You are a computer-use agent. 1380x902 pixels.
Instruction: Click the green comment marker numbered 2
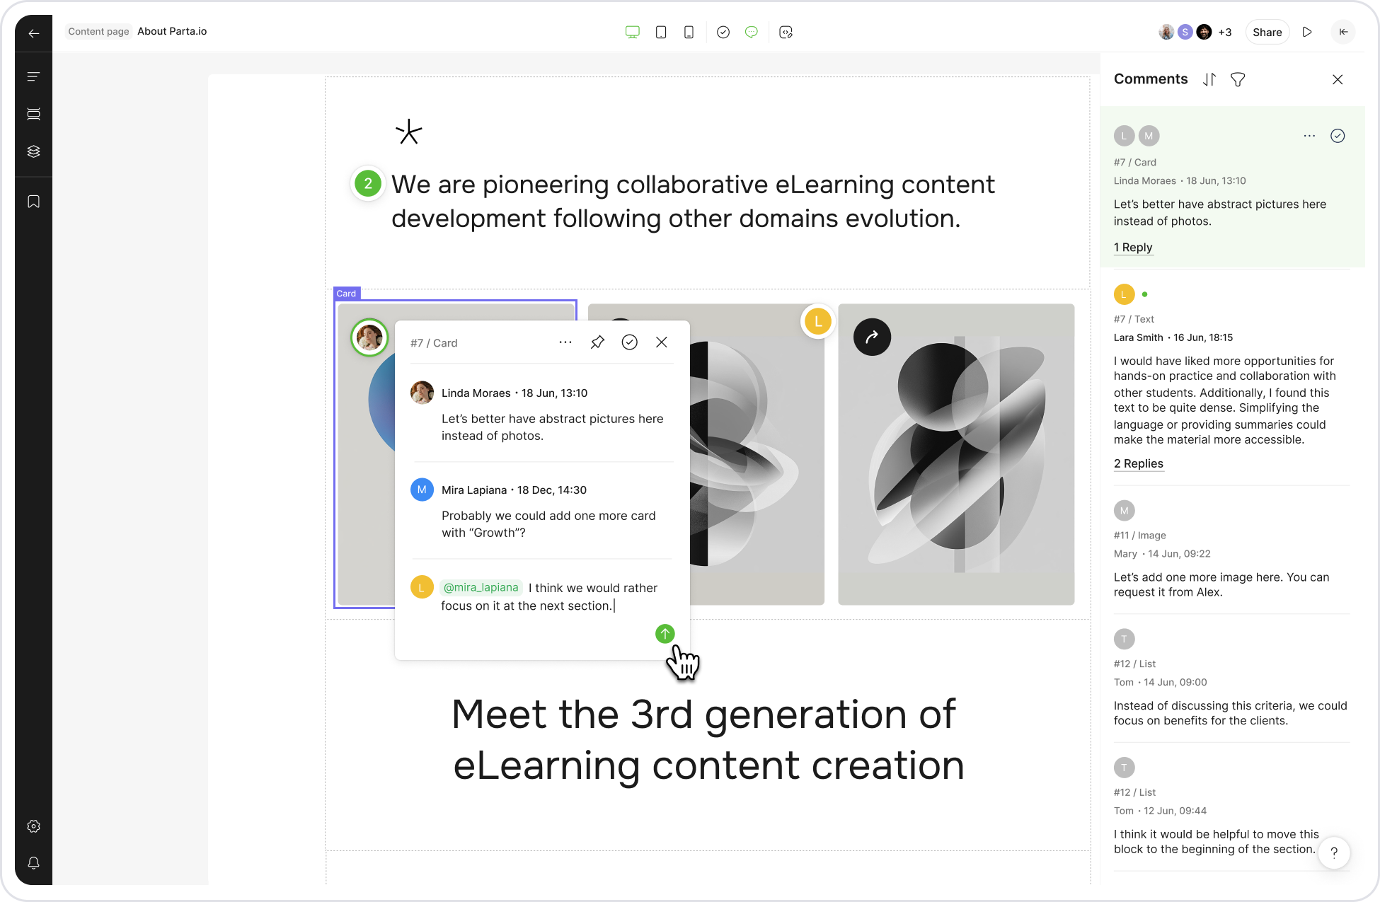[x=368, y=185]
